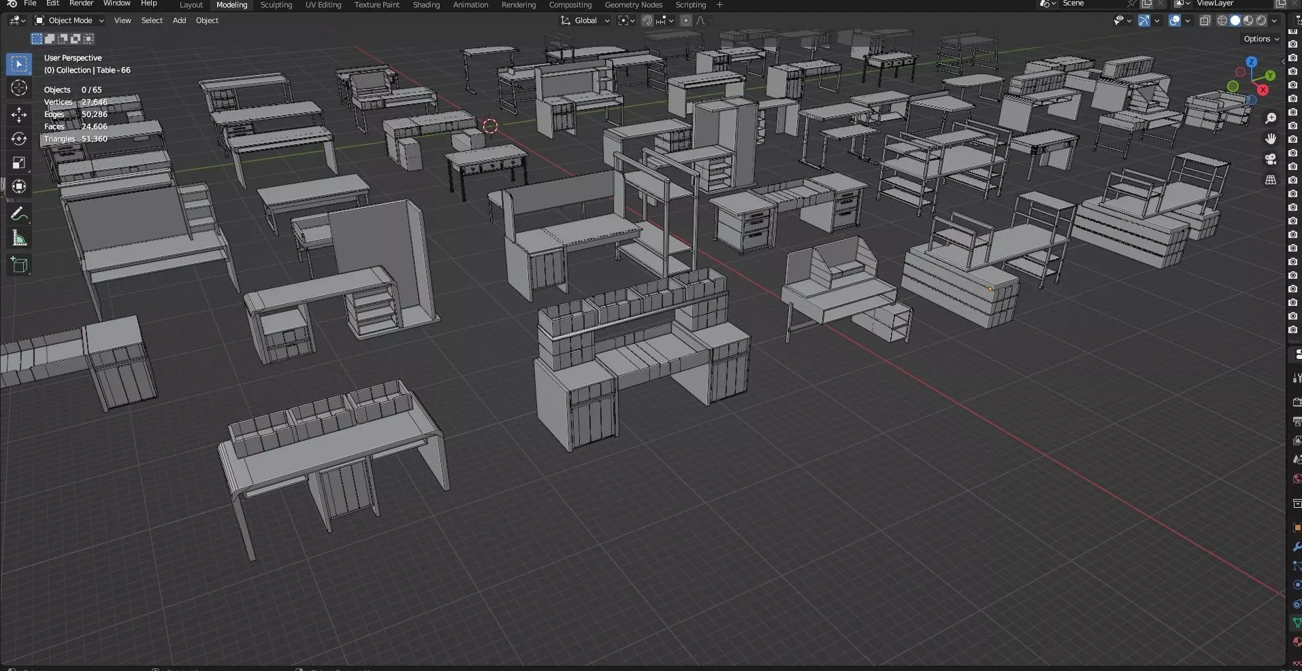Screen dimensions: 1302x671
Task: Toggle viewport gizmos display
Action: 1144,20
